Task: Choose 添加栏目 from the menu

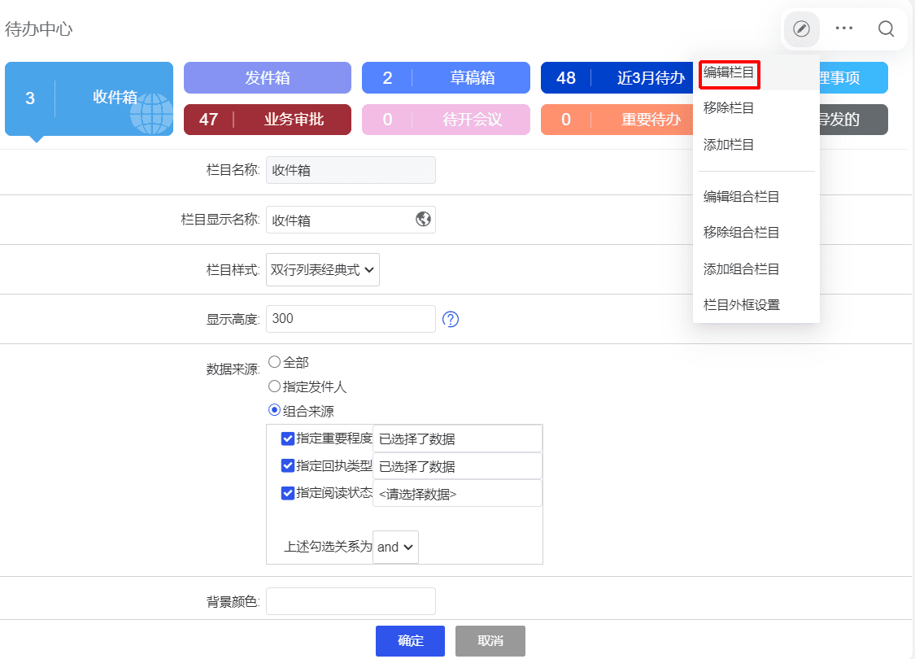Action: coord(729,145)
